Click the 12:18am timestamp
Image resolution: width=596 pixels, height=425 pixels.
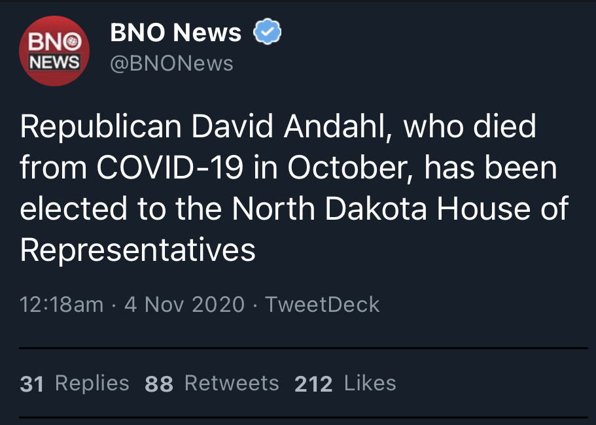pyautogui.click(x=61, y=305)
